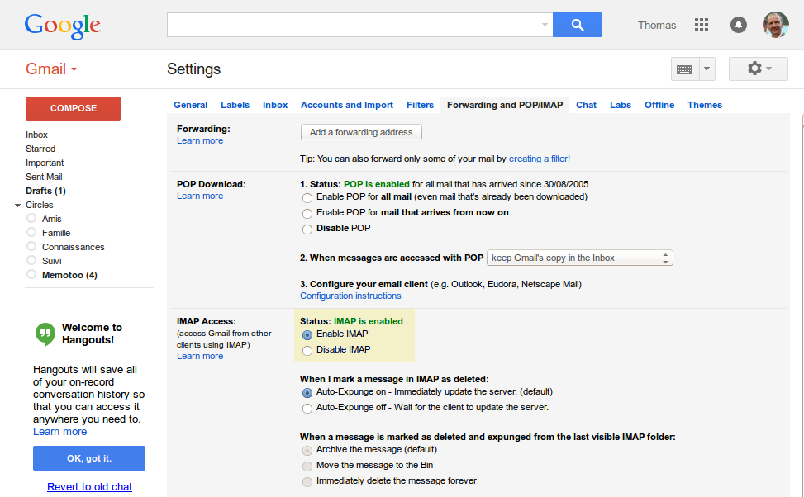Click Learn more under Forwarding
This screenshot has height=497, width=804.
coord(200,140)
